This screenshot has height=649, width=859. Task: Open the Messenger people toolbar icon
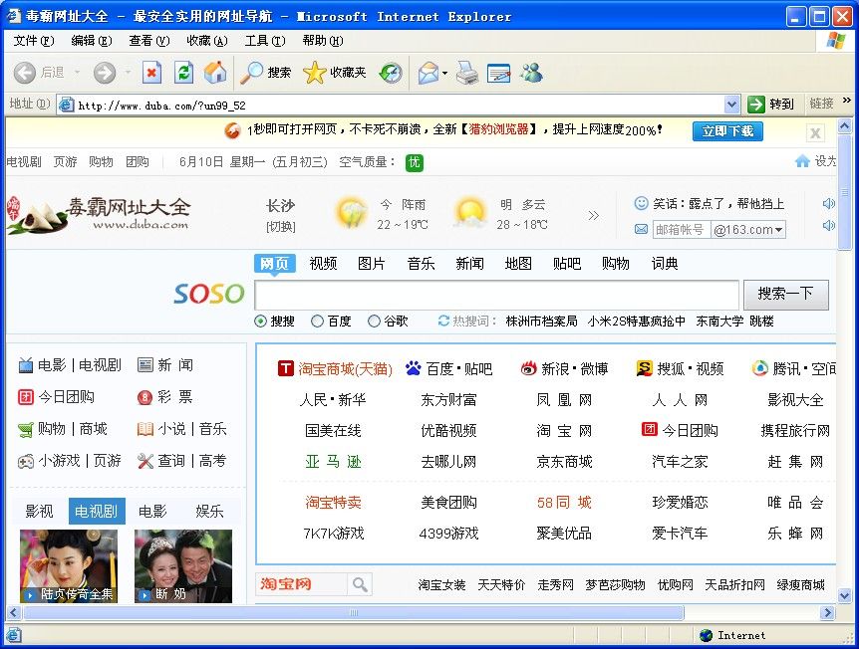[x=531, y=73]
